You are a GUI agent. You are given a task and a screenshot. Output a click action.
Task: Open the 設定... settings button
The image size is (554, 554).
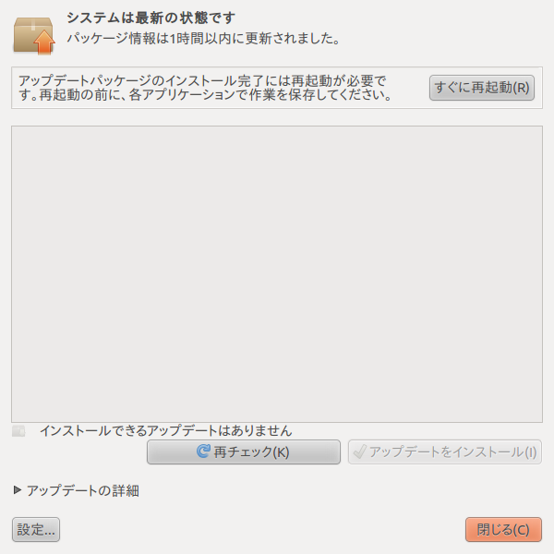(x=36, y=529)
